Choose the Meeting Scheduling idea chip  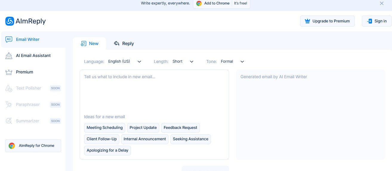tap(105, 128)
